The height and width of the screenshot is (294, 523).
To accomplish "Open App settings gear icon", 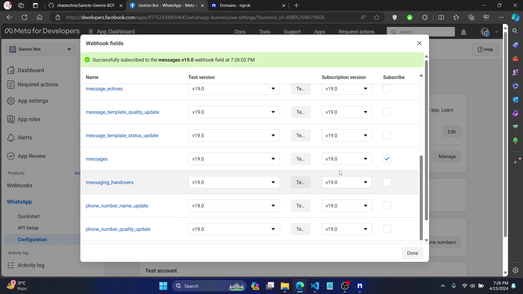I will pyautogui.click(x=11, y=101).
